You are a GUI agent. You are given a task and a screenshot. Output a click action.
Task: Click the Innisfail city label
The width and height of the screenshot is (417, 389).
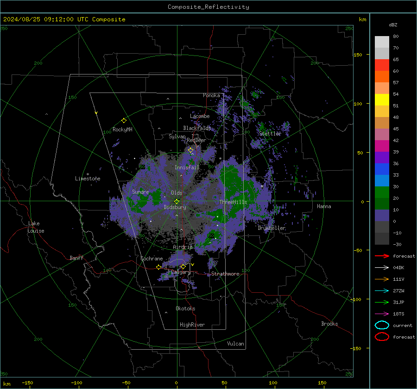pos(187,167)
